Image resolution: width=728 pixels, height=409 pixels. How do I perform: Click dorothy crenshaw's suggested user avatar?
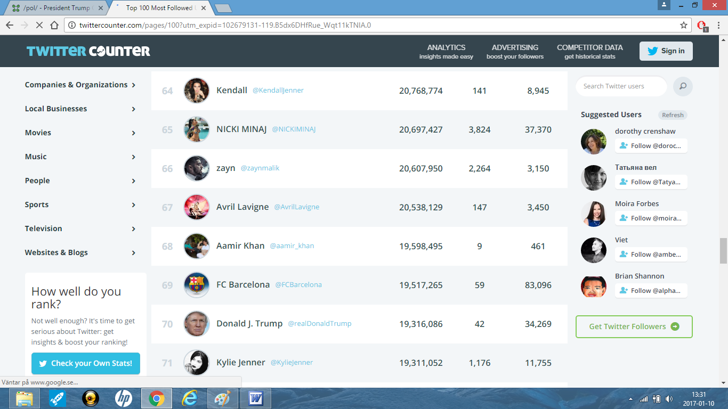(594, 141)
